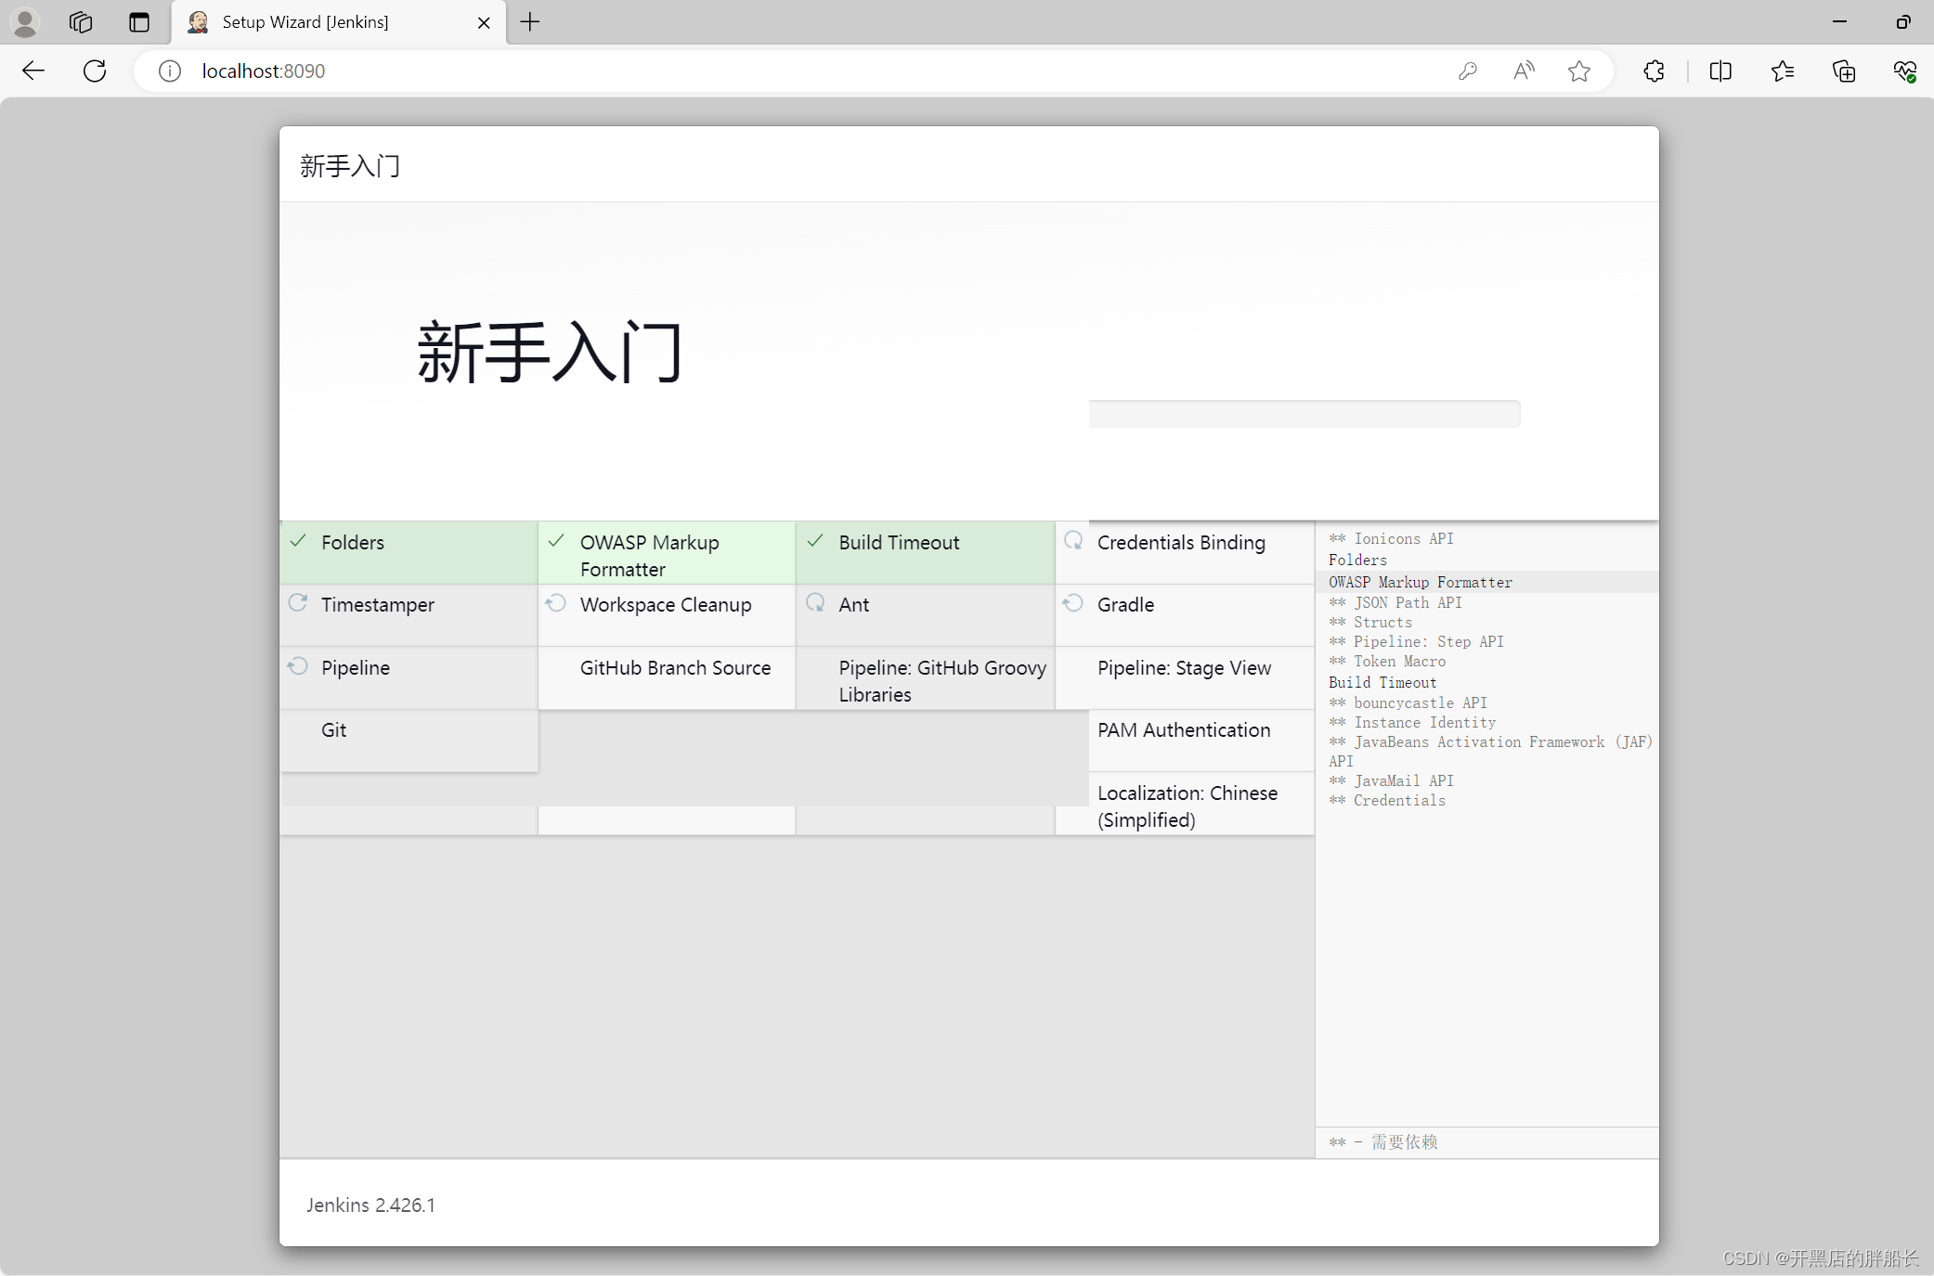Image resolution: width=1934 pixels, height=1276 pixels.
Task: Click Token Macro log entry
Action: tap(1387, 661)
